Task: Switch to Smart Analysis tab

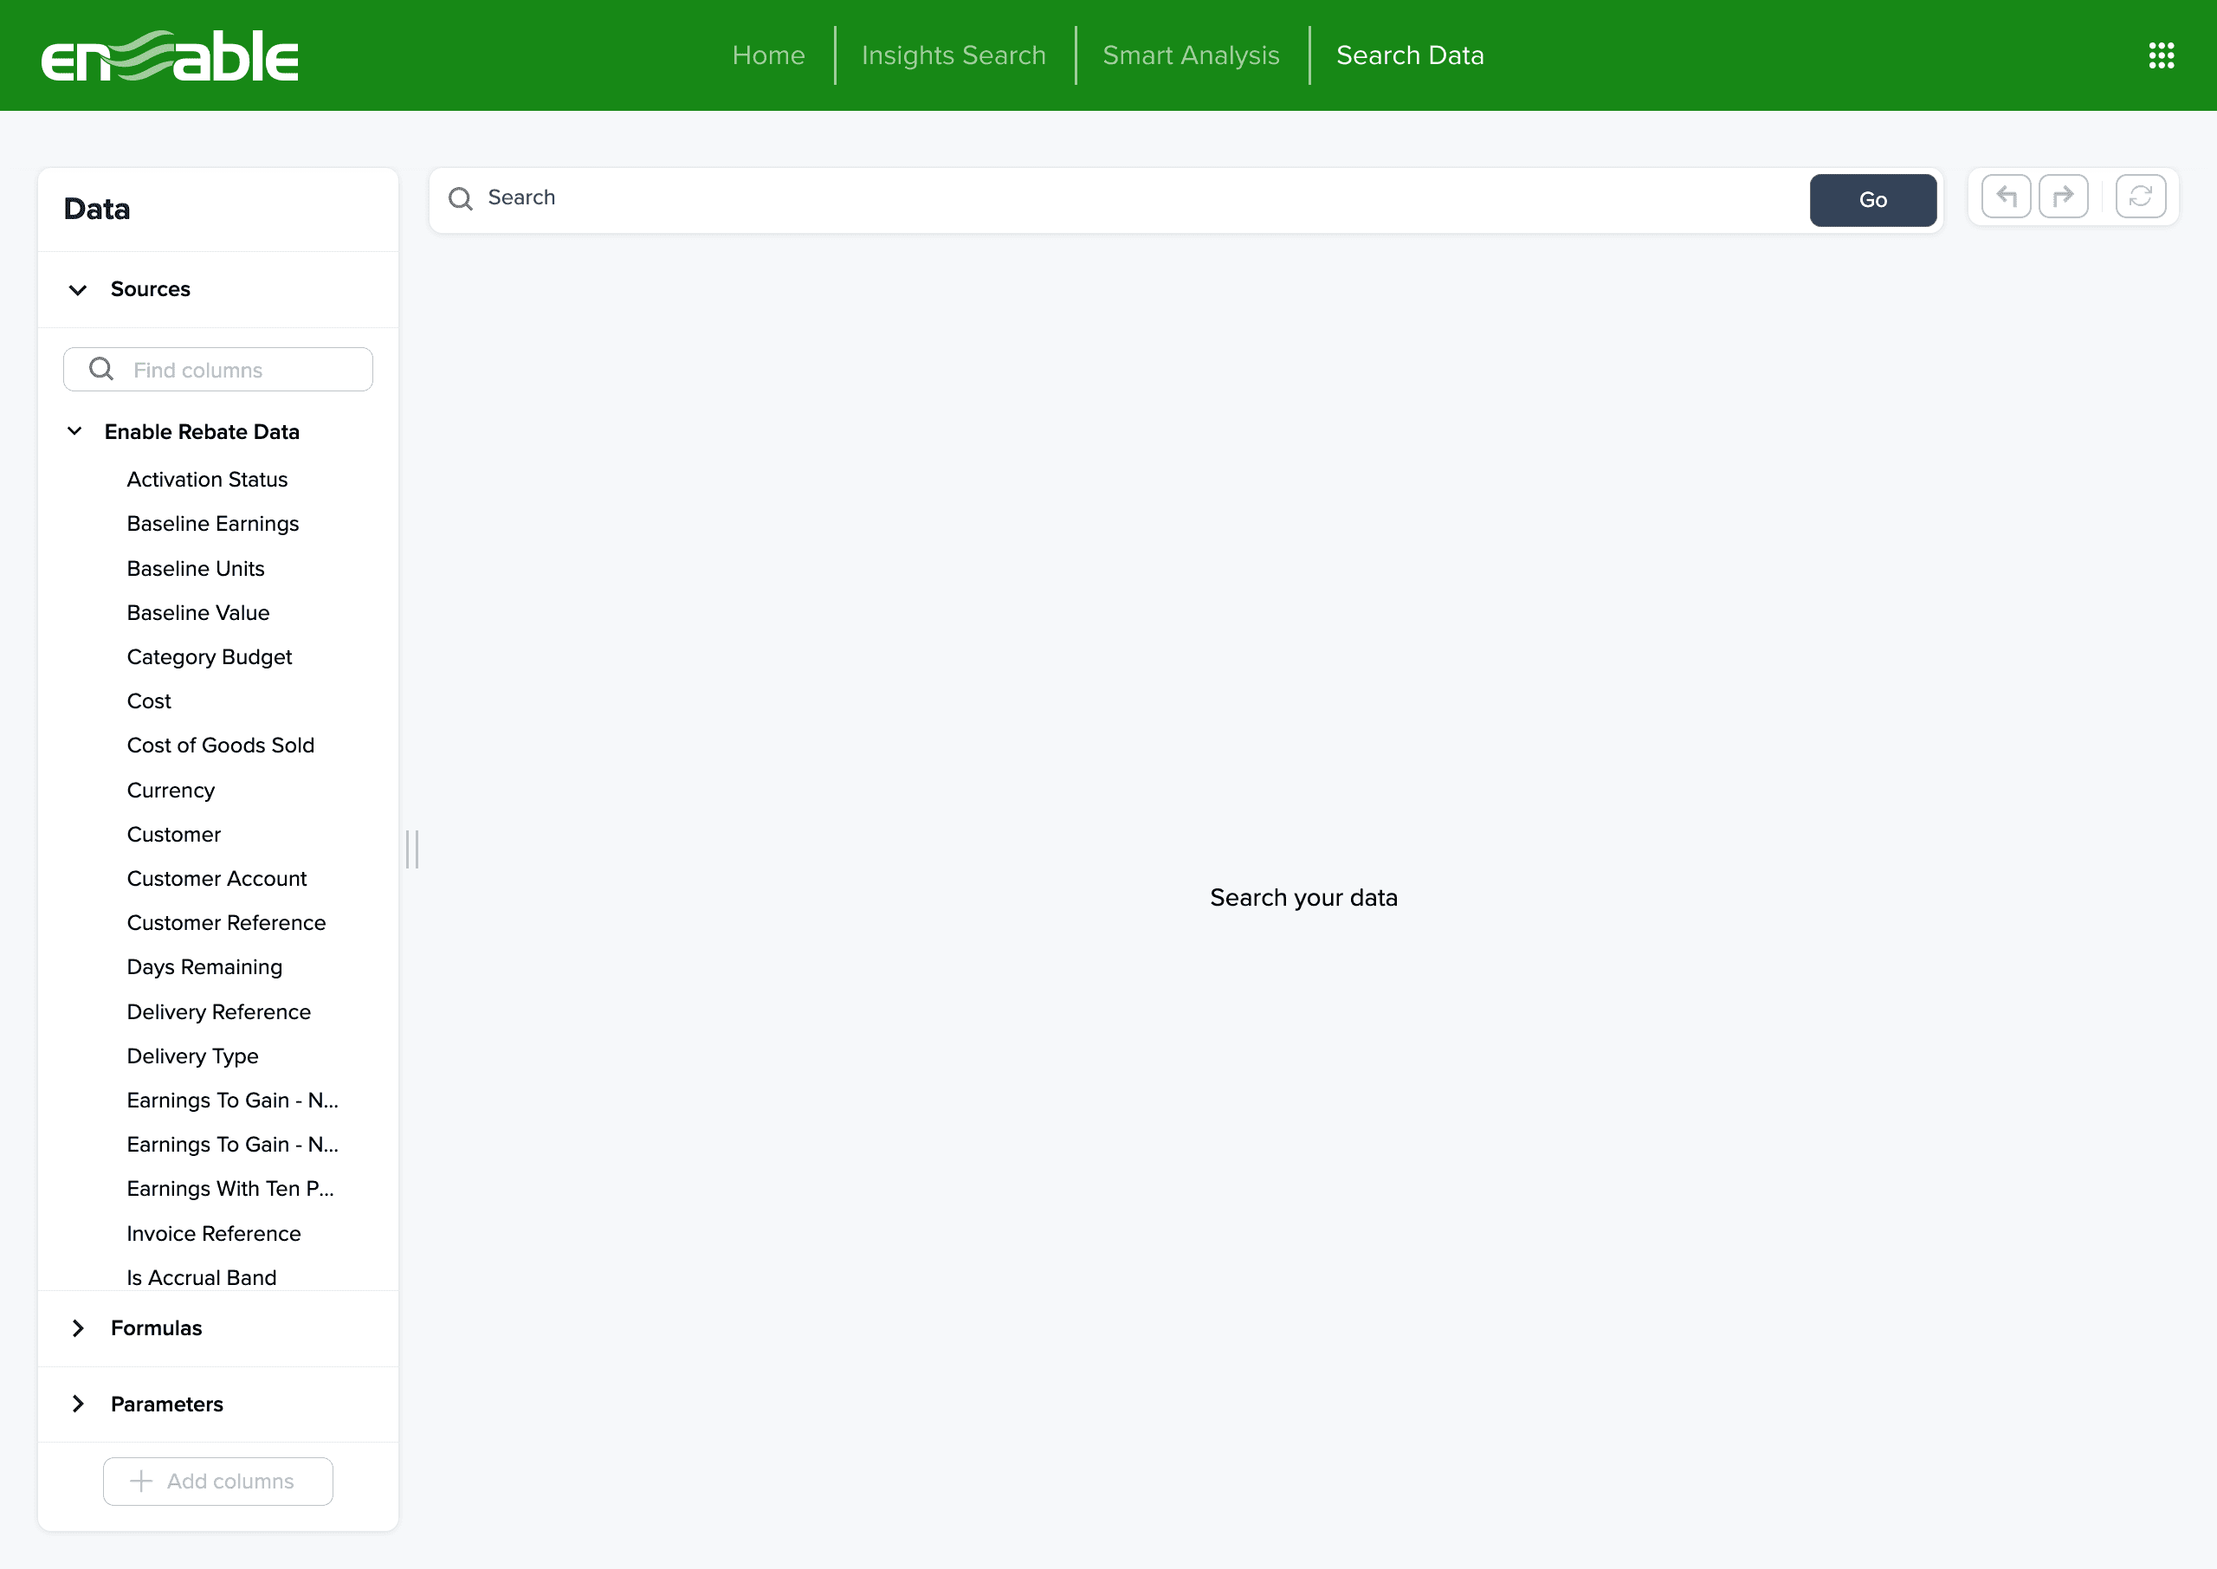Action: tap(1191, 56)
